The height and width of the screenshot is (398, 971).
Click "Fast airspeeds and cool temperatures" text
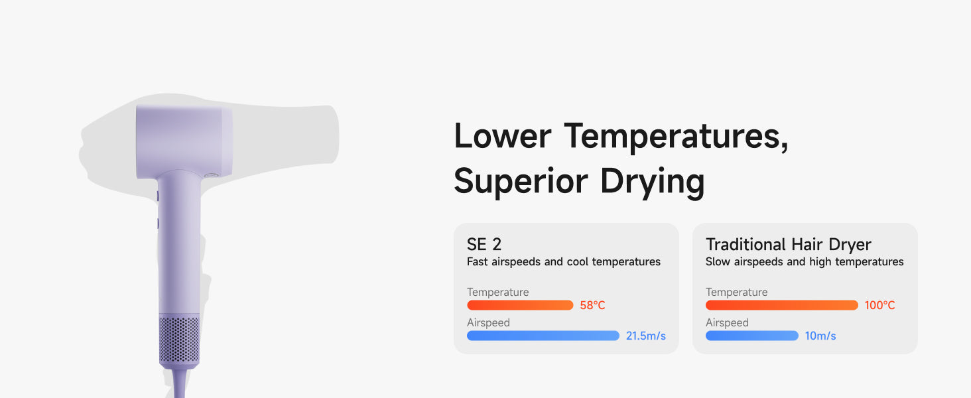coord(563,262)
